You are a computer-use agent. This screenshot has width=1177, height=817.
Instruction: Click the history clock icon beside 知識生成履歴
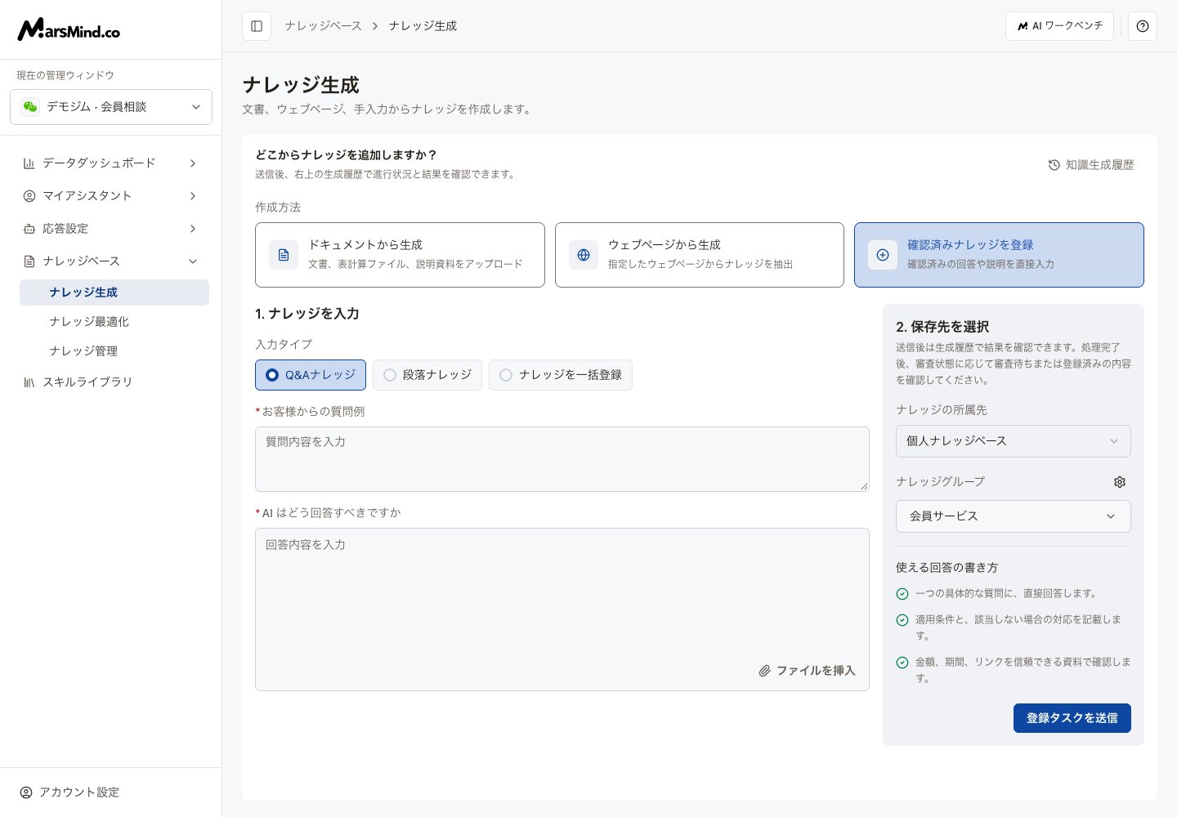pos(1054,165)
